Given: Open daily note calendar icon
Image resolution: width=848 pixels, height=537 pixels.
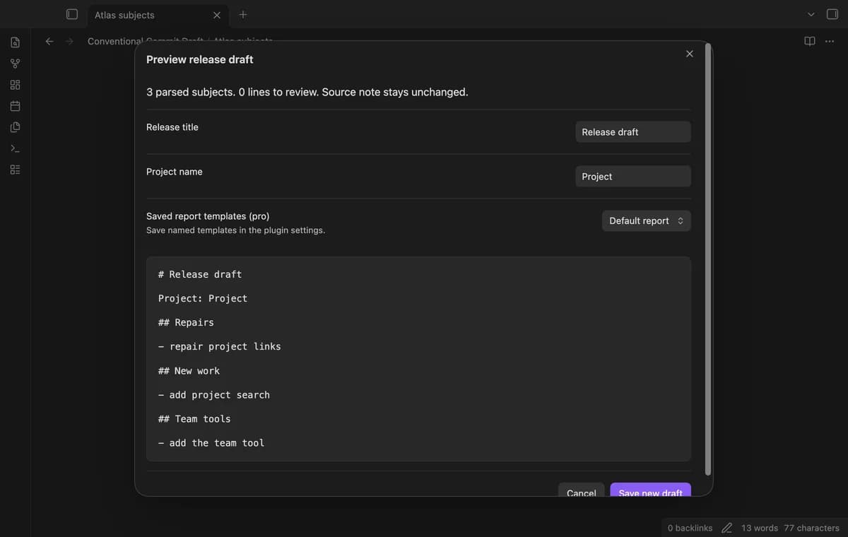Looking at the screenshot, I should coord(15,106).
